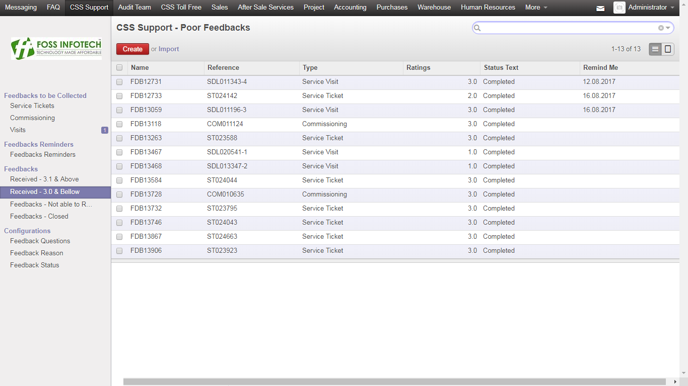The width and height of the screenshot is (688, 386).
Task: Open Feedbacks - Closed in sidebar
Action: click(39, 217)
